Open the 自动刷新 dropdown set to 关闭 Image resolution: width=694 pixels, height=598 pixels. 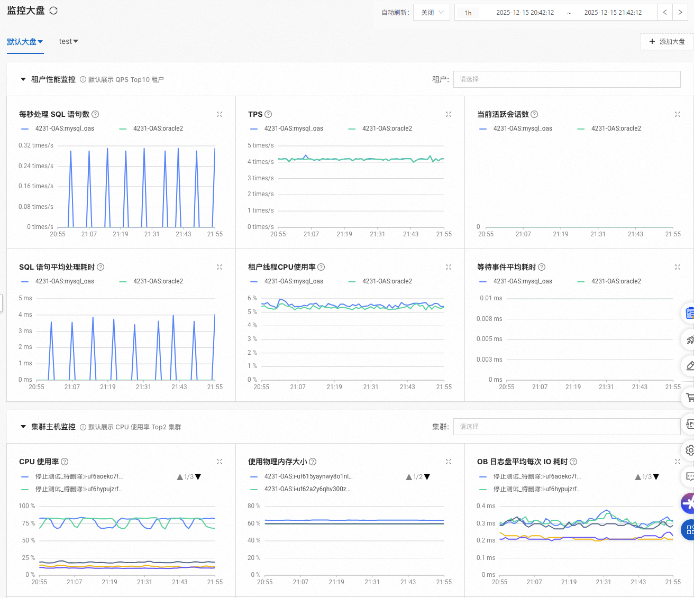coord(432,12)
